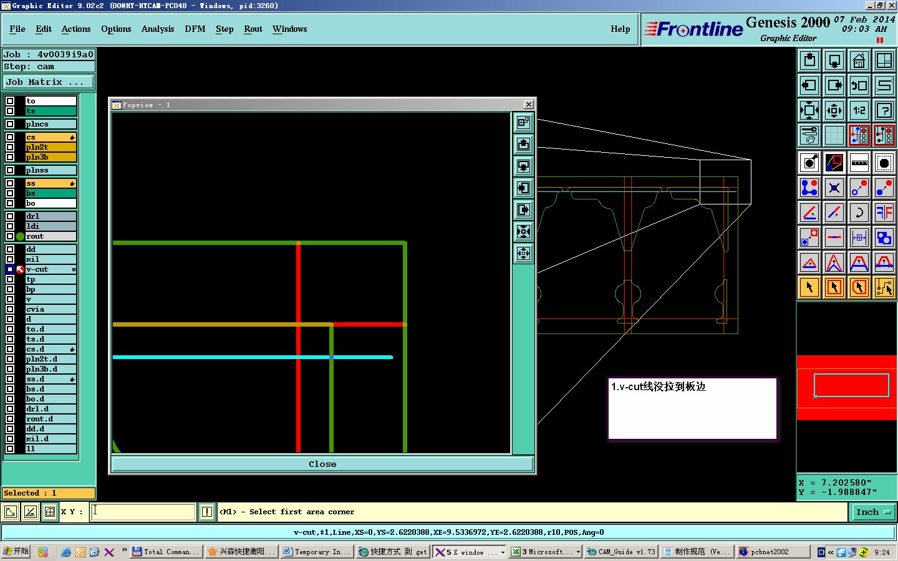The width and height of the screenshot is (898, 561).
Task: Click the pan up icon in Popview
Action: (523, 145)
